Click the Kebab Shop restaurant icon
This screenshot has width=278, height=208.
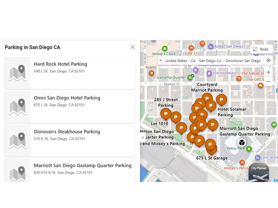(239, 78)
